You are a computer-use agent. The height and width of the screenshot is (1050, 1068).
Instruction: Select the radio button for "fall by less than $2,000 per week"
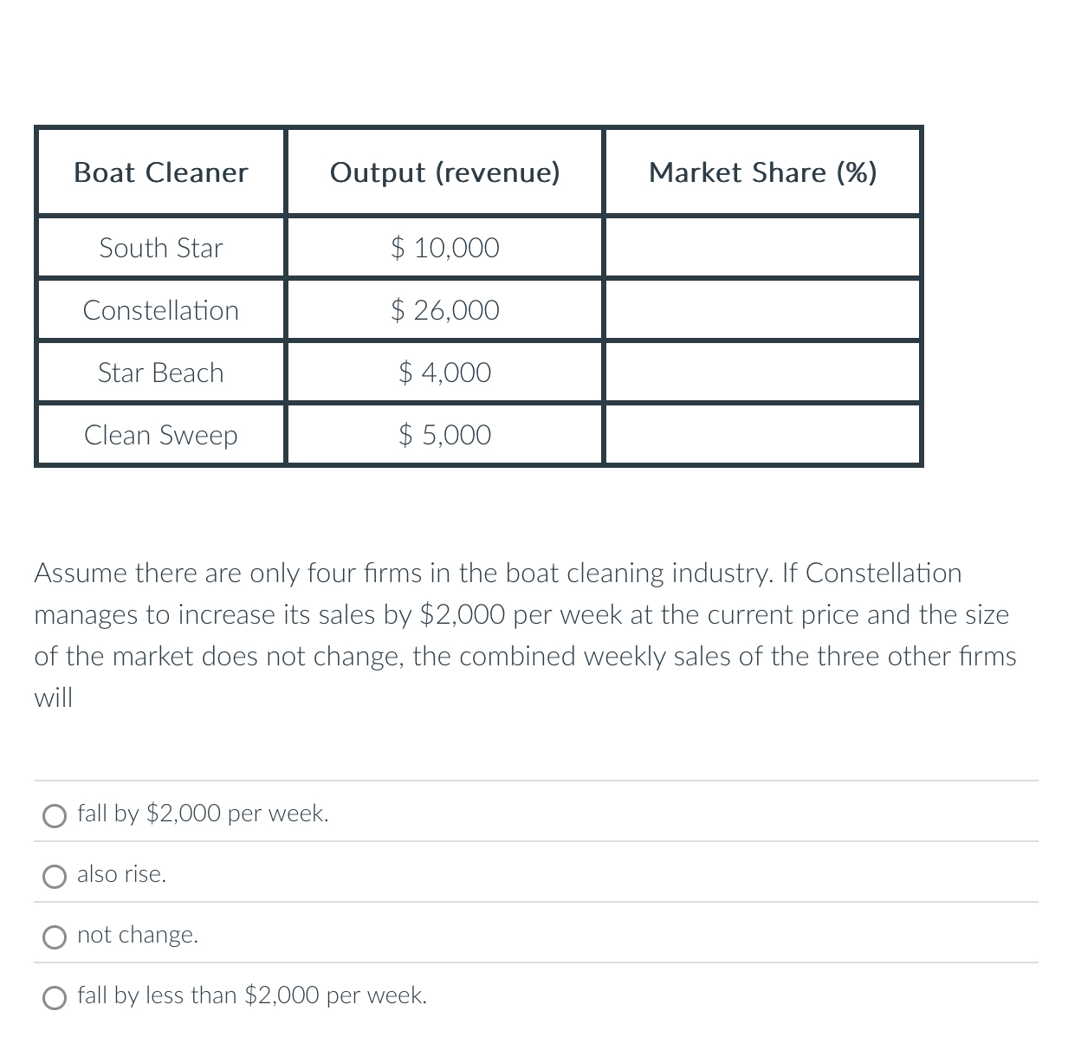[55, 997]
